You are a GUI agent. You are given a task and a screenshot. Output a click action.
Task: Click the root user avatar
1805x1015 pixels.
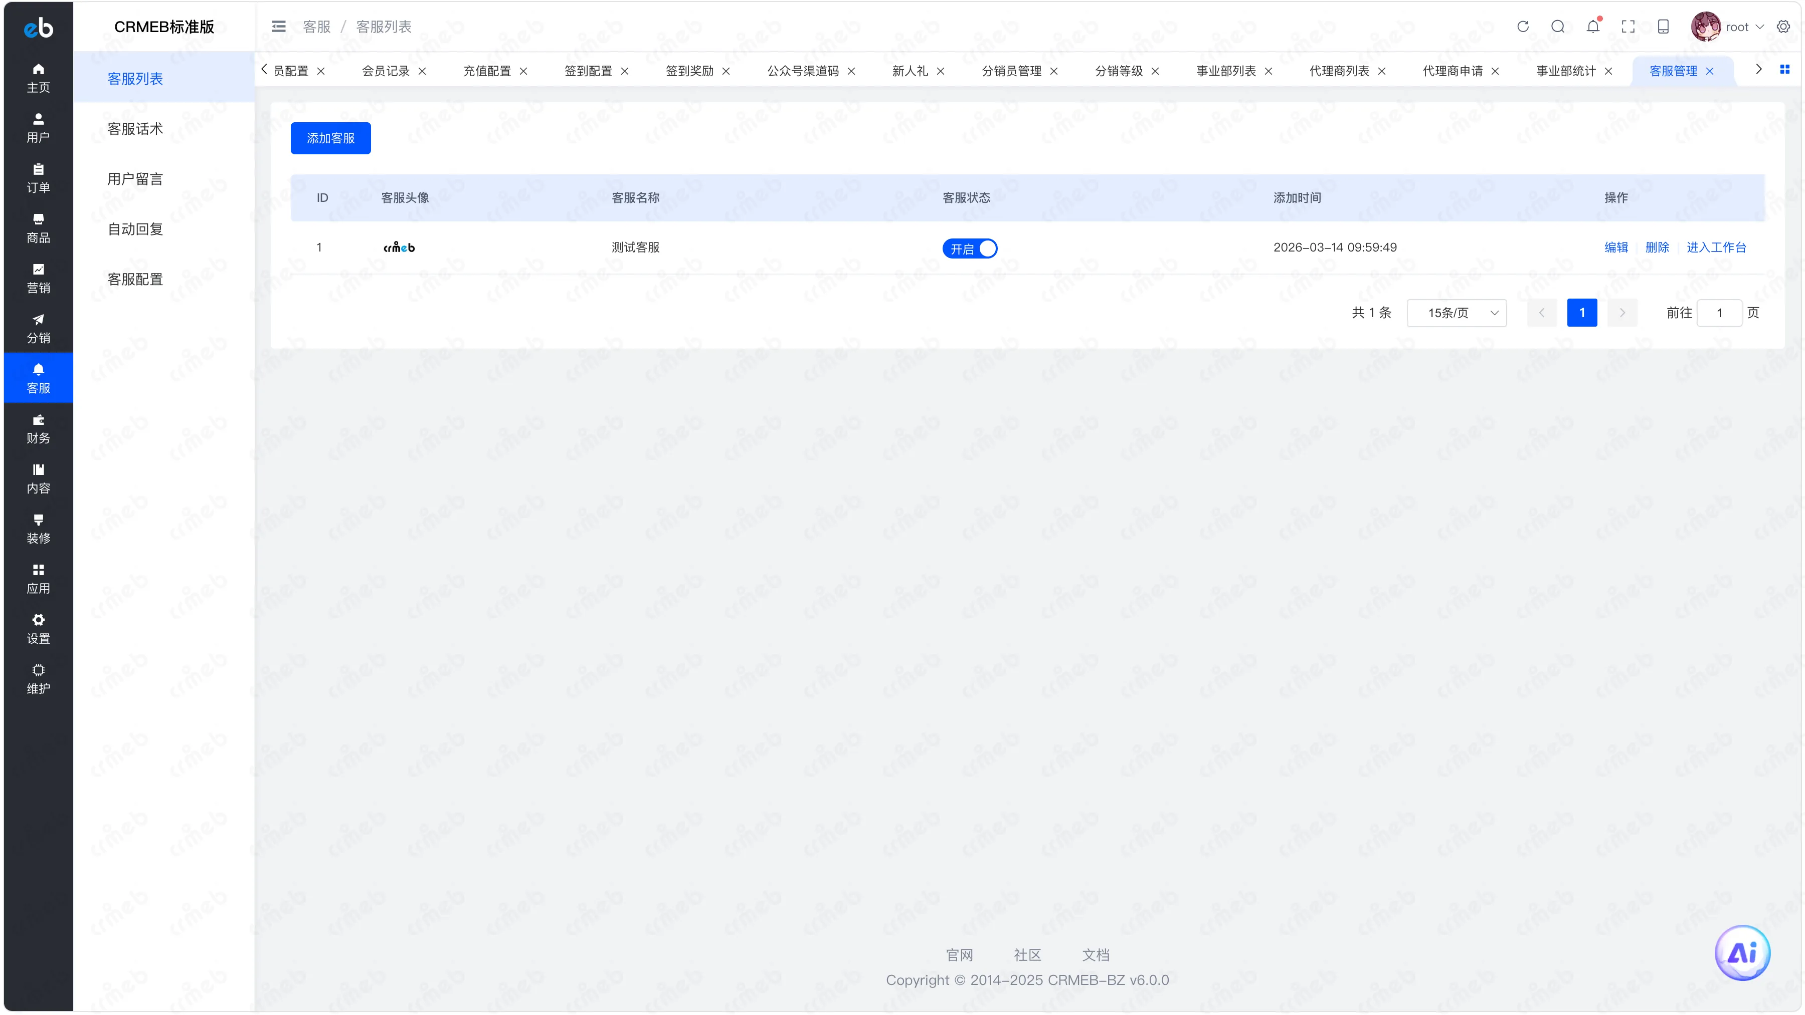[x=1706, y=27]
